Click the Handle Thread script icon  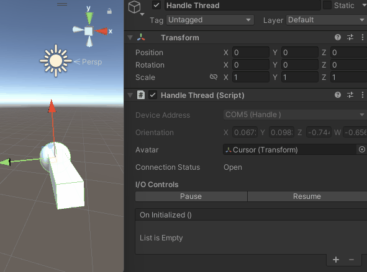(141, 95)
